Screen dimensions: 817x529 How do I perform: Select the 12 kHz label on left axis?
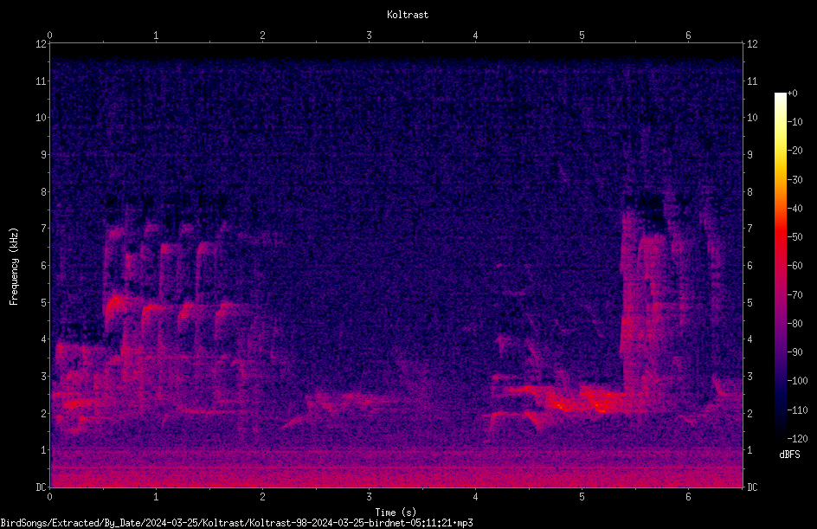pos(42,44)
